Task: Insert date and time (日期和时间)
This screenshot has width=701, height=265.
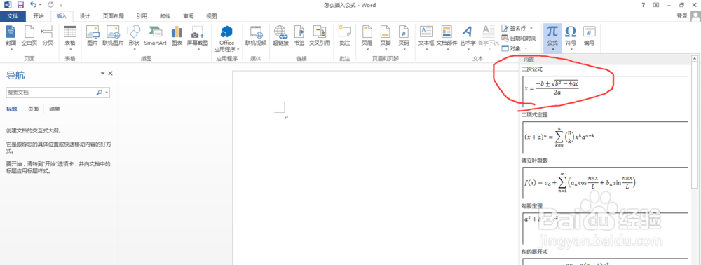Action: click(x=519, y=39)
